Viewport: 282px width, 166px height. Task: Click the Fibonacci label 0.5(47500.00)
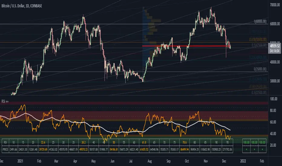click(x=259, y=45)
